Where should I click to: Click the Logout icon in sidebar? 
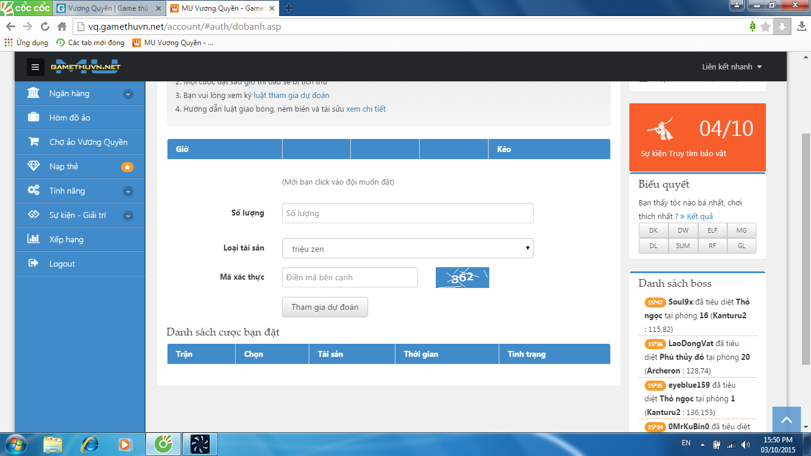tap(34, 264)
